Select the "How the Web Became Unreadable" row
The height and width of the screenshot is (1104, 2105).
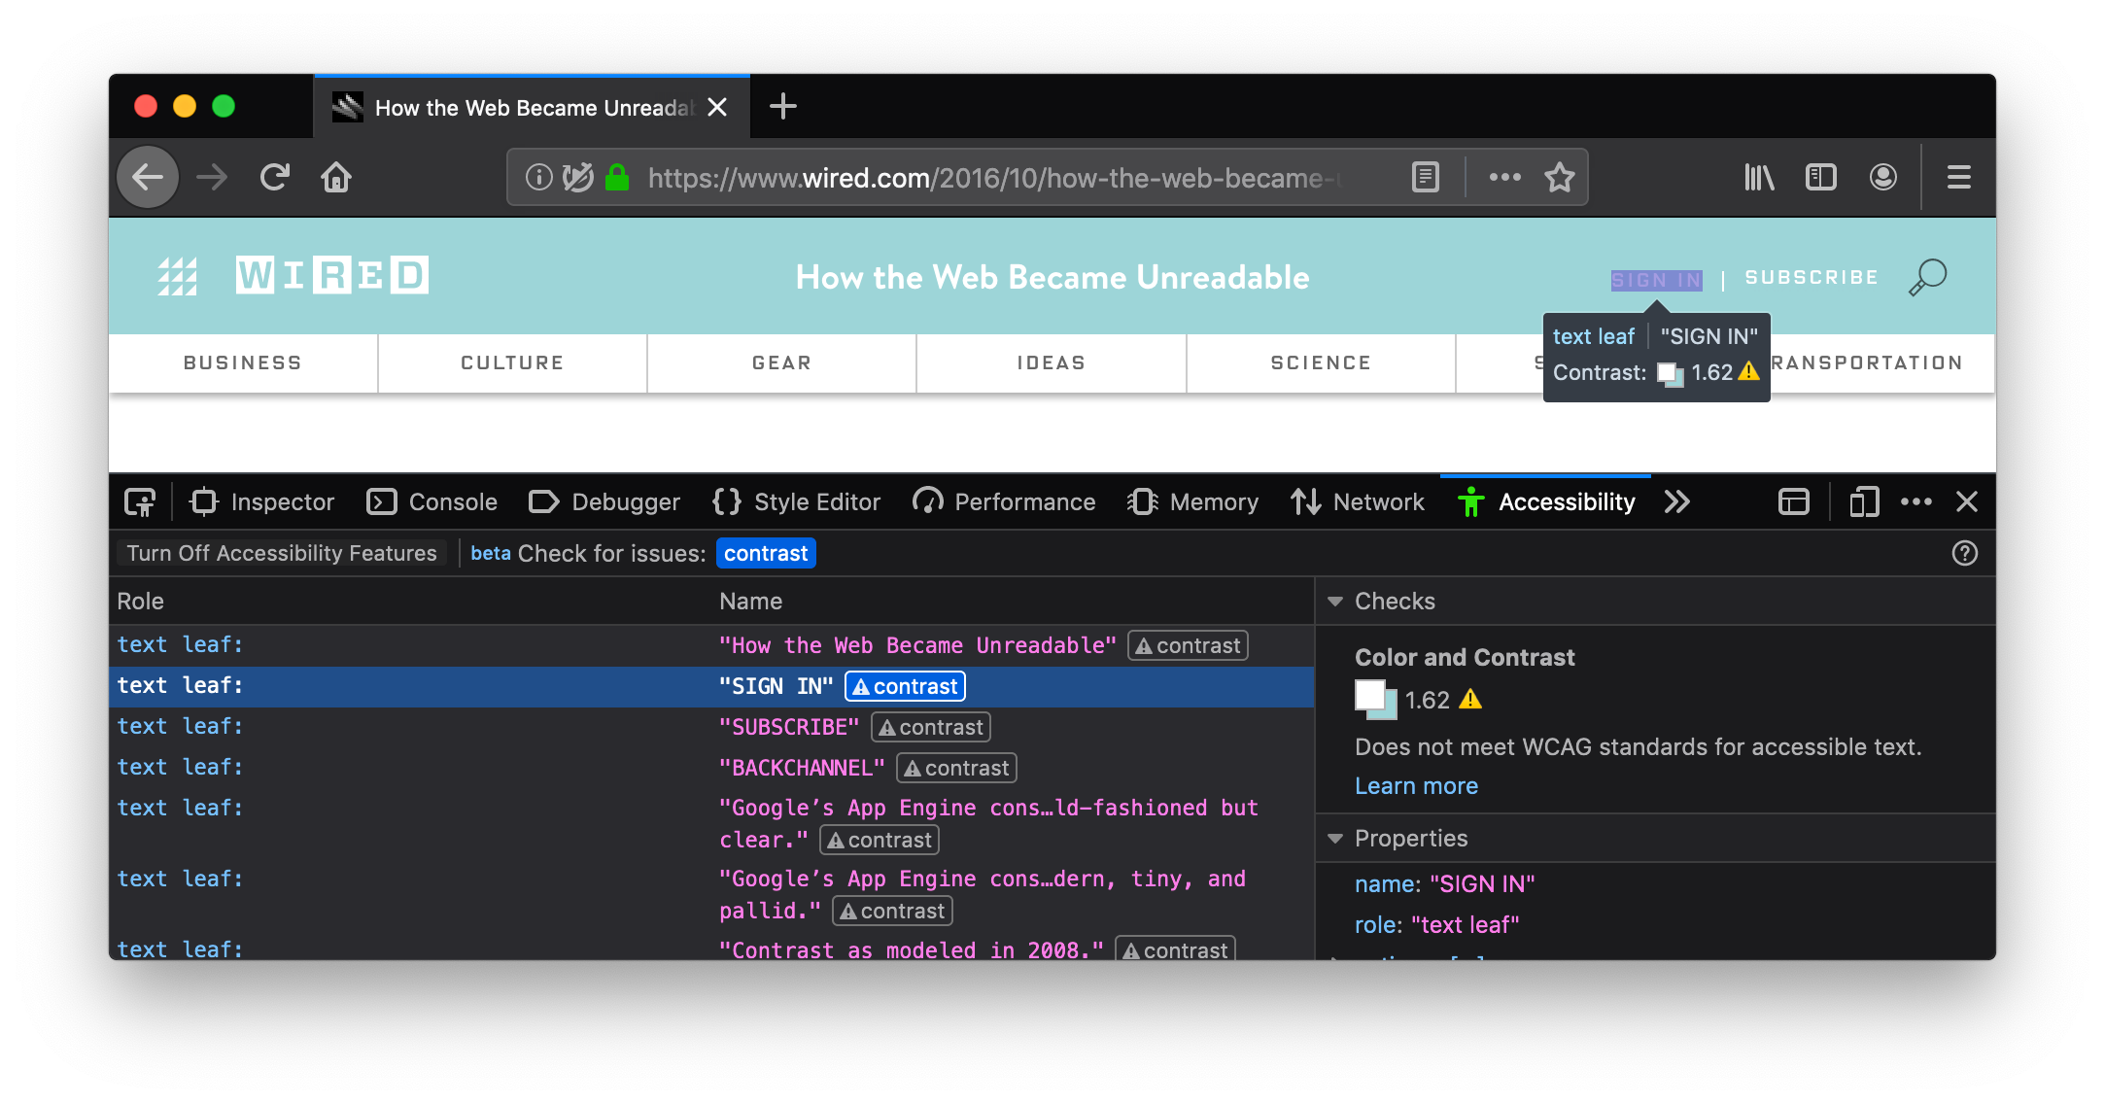(711, 645)
